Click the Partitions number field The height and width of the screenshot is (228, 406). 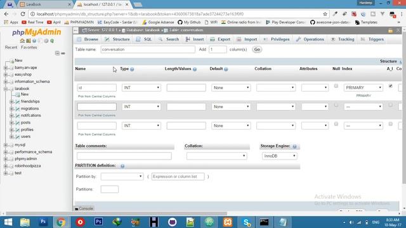(110, 189)
